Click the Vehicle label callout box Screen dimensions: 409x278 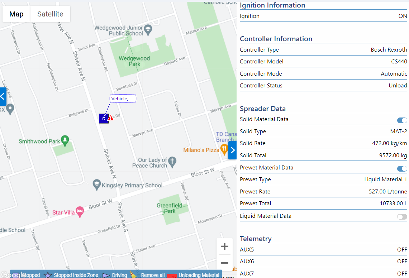pyautogui.click(x=123, y=99)
